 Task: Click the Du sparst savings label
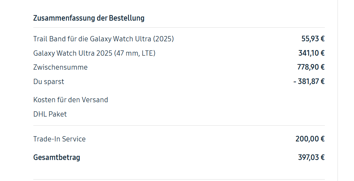coord(49,82)
